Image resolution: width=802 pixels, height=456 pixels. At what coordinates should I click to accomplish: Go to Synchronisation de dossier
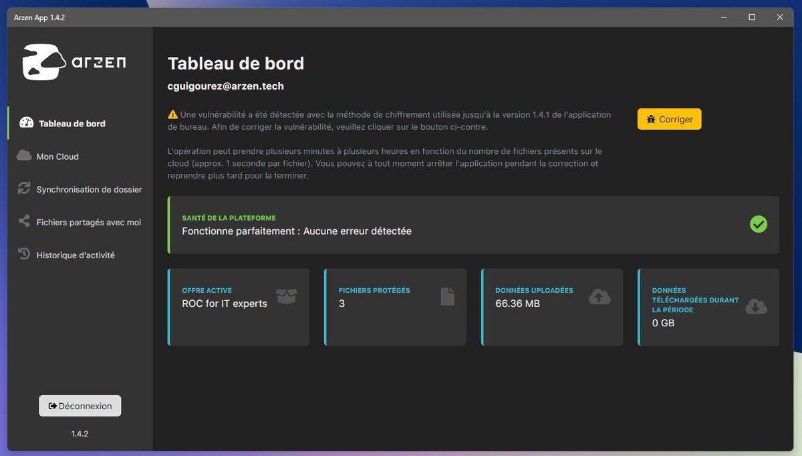[x=80, y=189]
